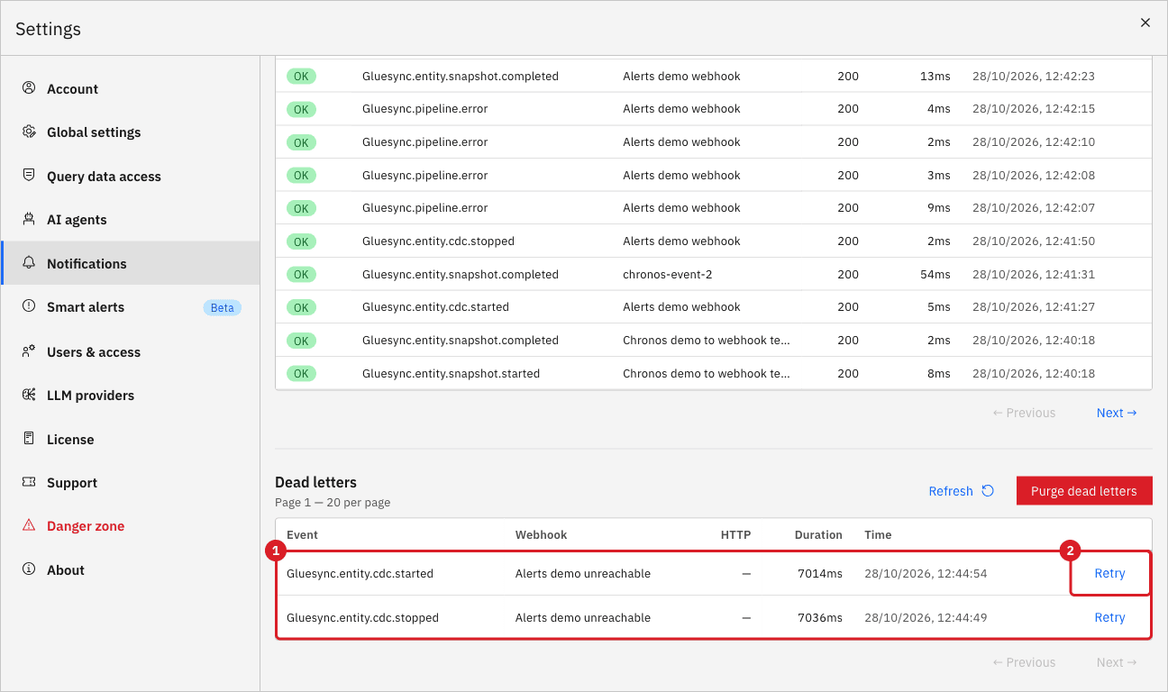Open the Danger zone section
This screenshot has width=1168, height=692.
[x=131, y=525]
